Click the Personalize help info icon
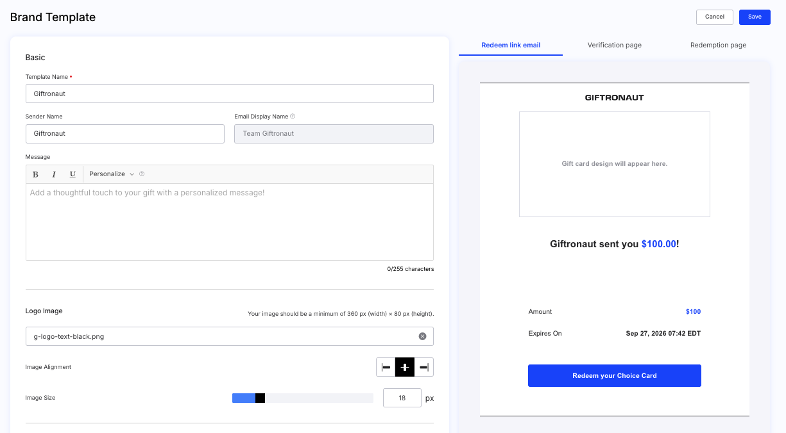 point(142,174)
